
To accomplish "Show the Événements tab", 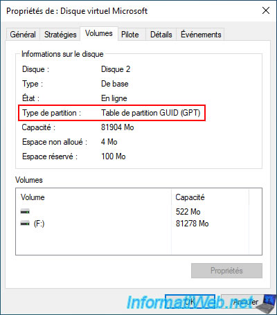I will click(x=201, y=35).
